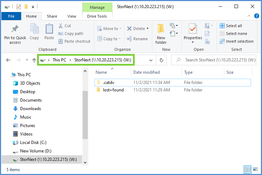Click the Paste clipboard icon
262x175 pixels.
(49, 29)
